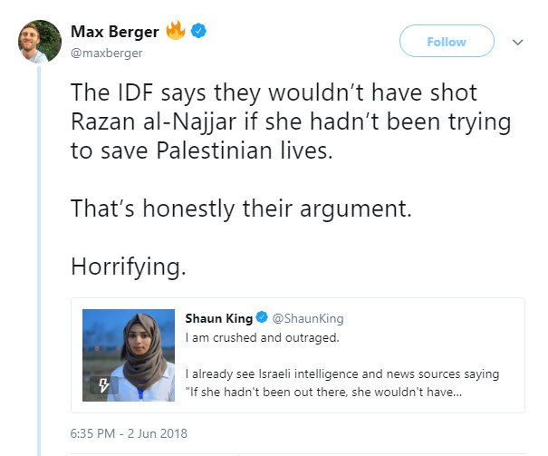548x456 pixels.
Task: Click the 6:35 PM - 2 Jun 2018 timestamp
Action: [129, 433]
